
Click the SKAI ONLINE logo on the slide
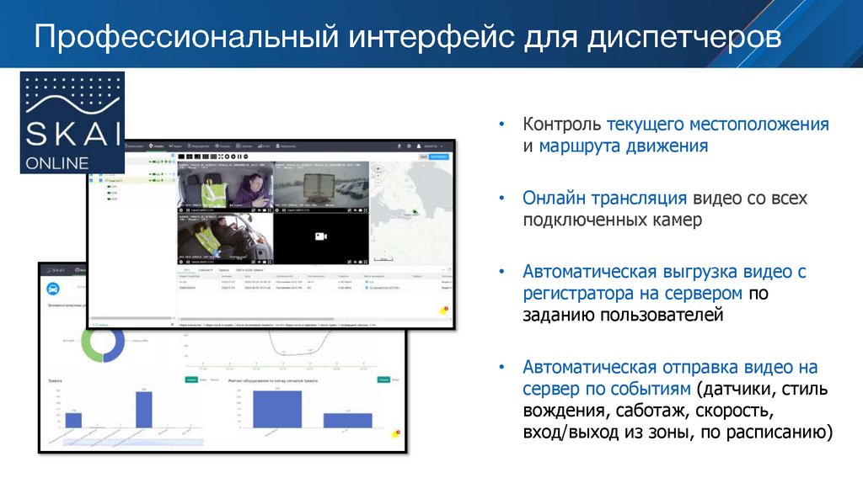click(x=72, y=123)
